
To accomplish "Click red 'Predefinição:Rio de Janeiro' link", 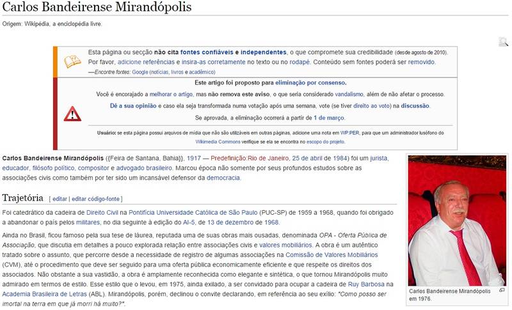I will click(x=250, y=159).
